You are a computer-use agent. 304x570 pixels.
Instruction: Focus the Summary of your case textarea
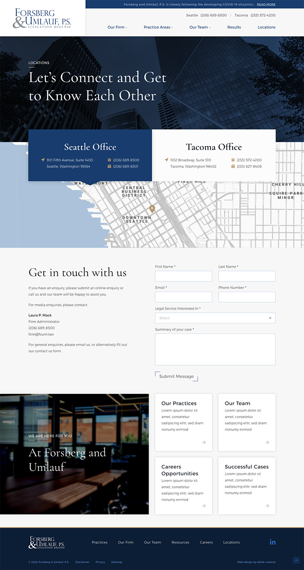(215, 349)
